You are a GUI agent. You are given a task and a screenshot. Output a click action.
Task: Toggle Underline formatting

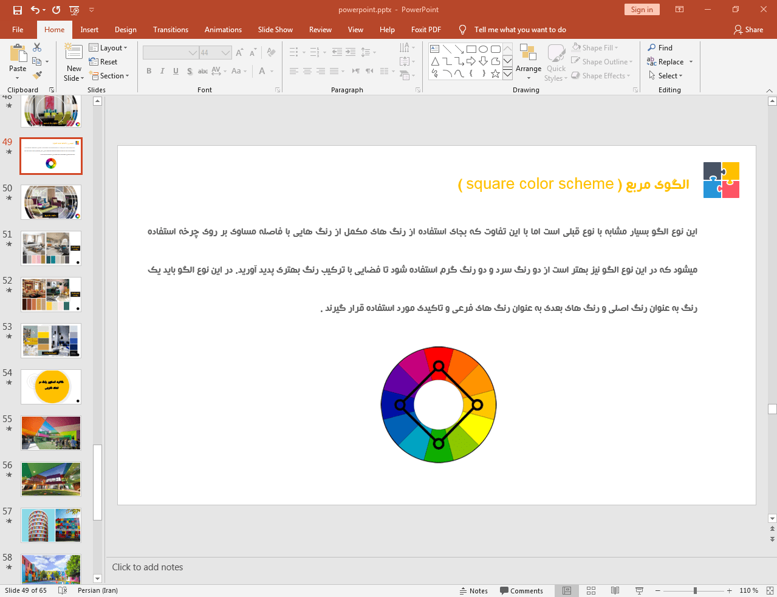[176, 71]
